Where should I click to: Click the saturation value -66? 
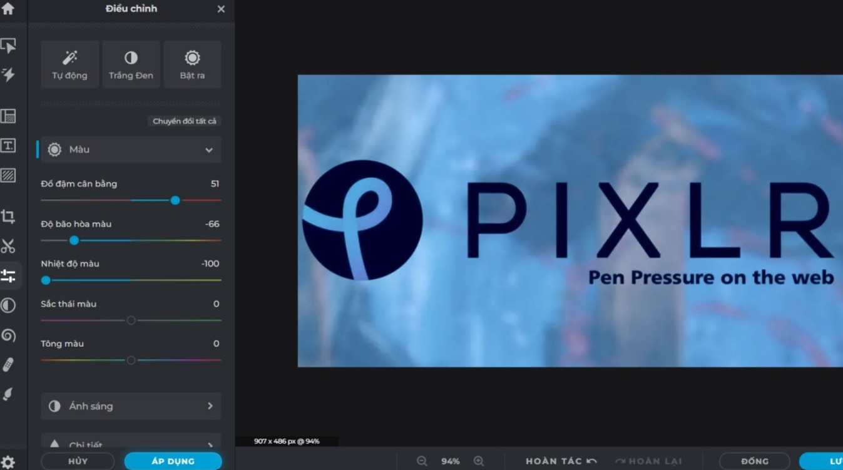click(212, 223)
